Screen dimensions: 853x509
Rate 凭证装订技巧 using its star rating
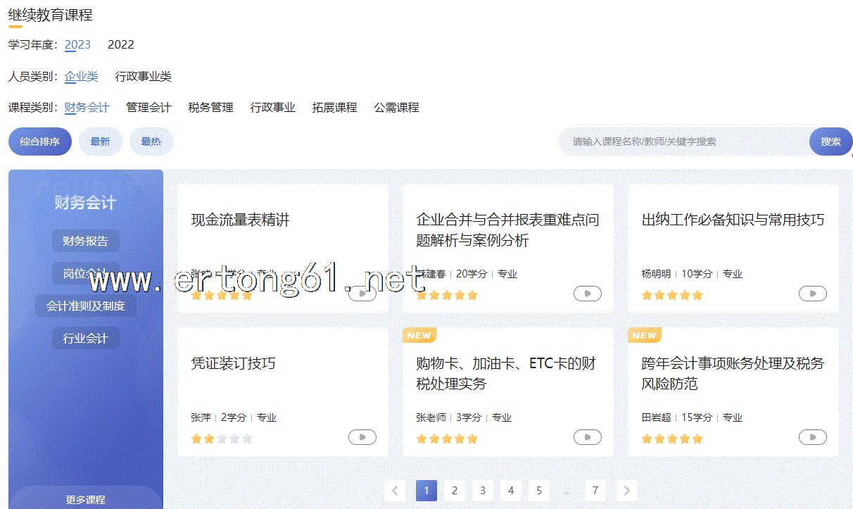pyautogui.click(x=222, y=439)
